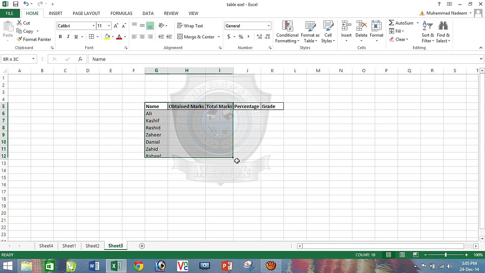Toggle Wrap Text
Screen dimensions: 485x273
click(x=190, y=26)
